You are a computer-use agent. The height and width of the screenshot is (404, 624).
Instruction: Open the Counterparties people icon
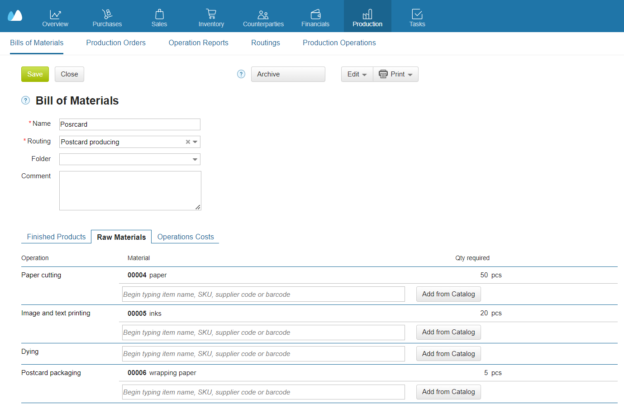point(263,14)
